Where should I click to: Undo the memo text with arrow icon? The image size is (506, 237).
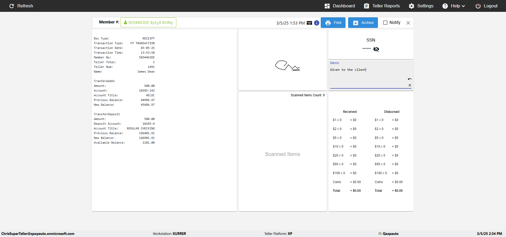410,79
